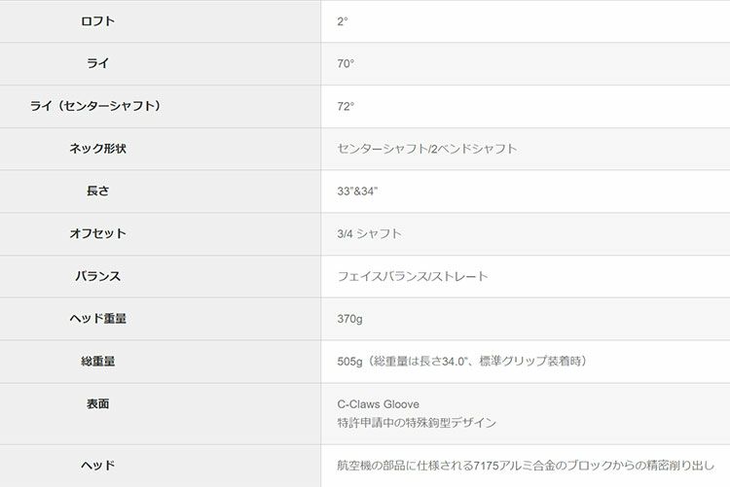Select the 表面 row label
730x487 pixels.
point(97,403)
